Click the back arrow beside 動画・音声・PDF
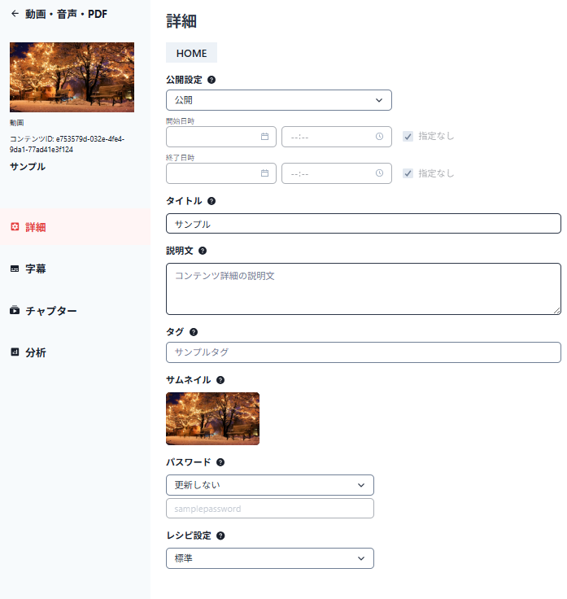This screenshot has width=567, height=599. (x=15, y=14)
